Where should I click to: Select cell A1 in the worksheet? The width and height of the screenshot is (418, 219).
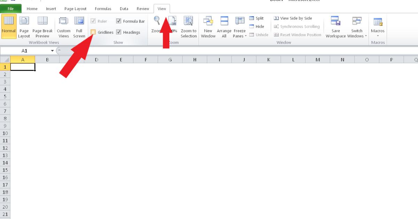23,66
